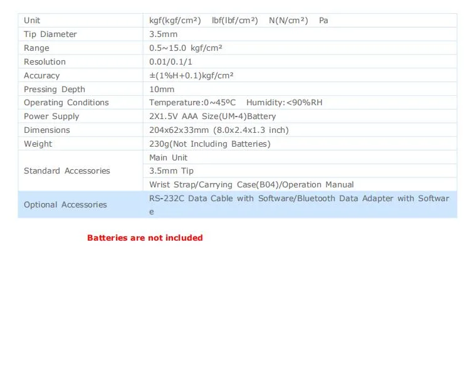Select the Accuracy label cell

[80, 76]
